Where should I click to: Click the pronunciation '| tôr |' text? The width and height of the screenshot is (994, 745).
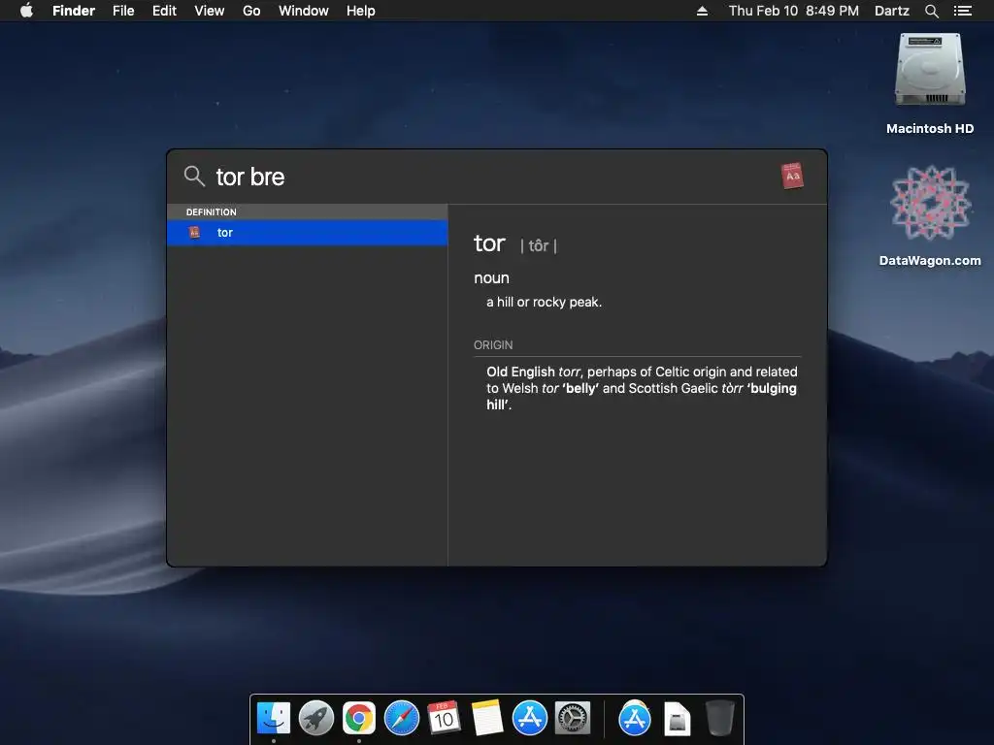538,245
